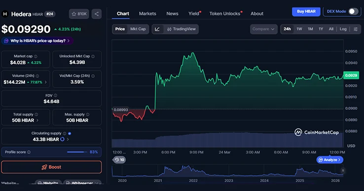364x191 pixels.
Task: Click Volume (24h) info icon
Action: (37, 76)
